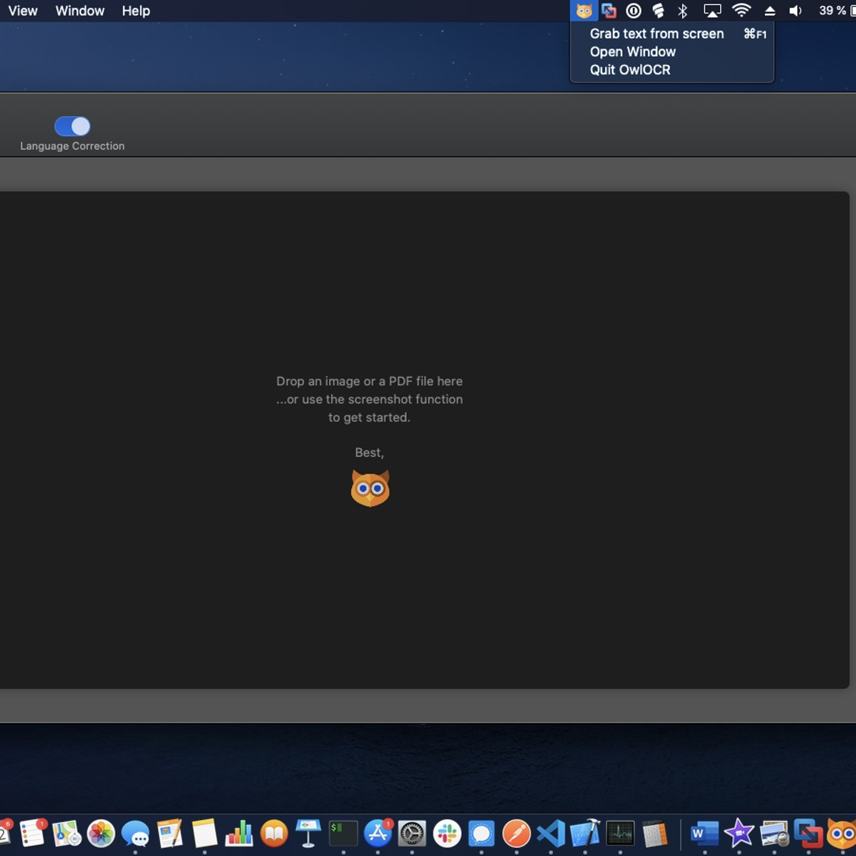
Task: Launch Visual Studio Code from the dock
Action: click(x=550, y=833)
